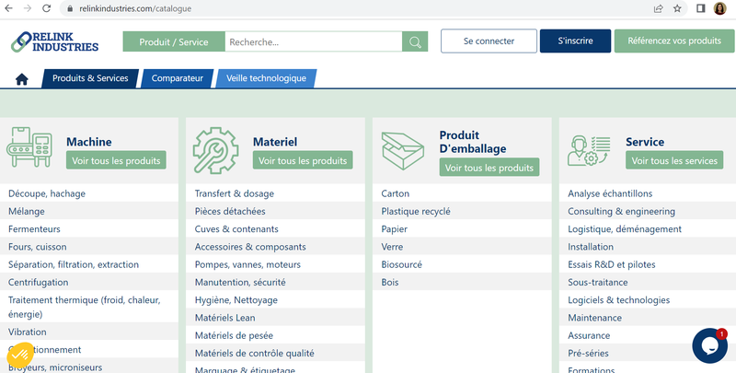Open Consulting & engineering service
The width and height of the screenshot is (736, 373).
[x=621, y=212]
